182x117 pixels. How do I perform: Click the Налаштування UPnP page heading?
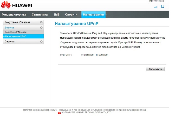point(77,24)
